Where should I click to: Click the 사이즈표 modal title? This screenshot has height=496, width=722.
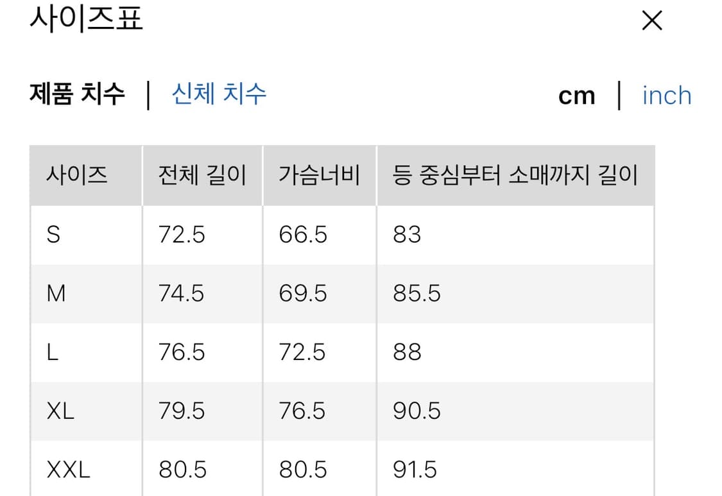point(86,21)
